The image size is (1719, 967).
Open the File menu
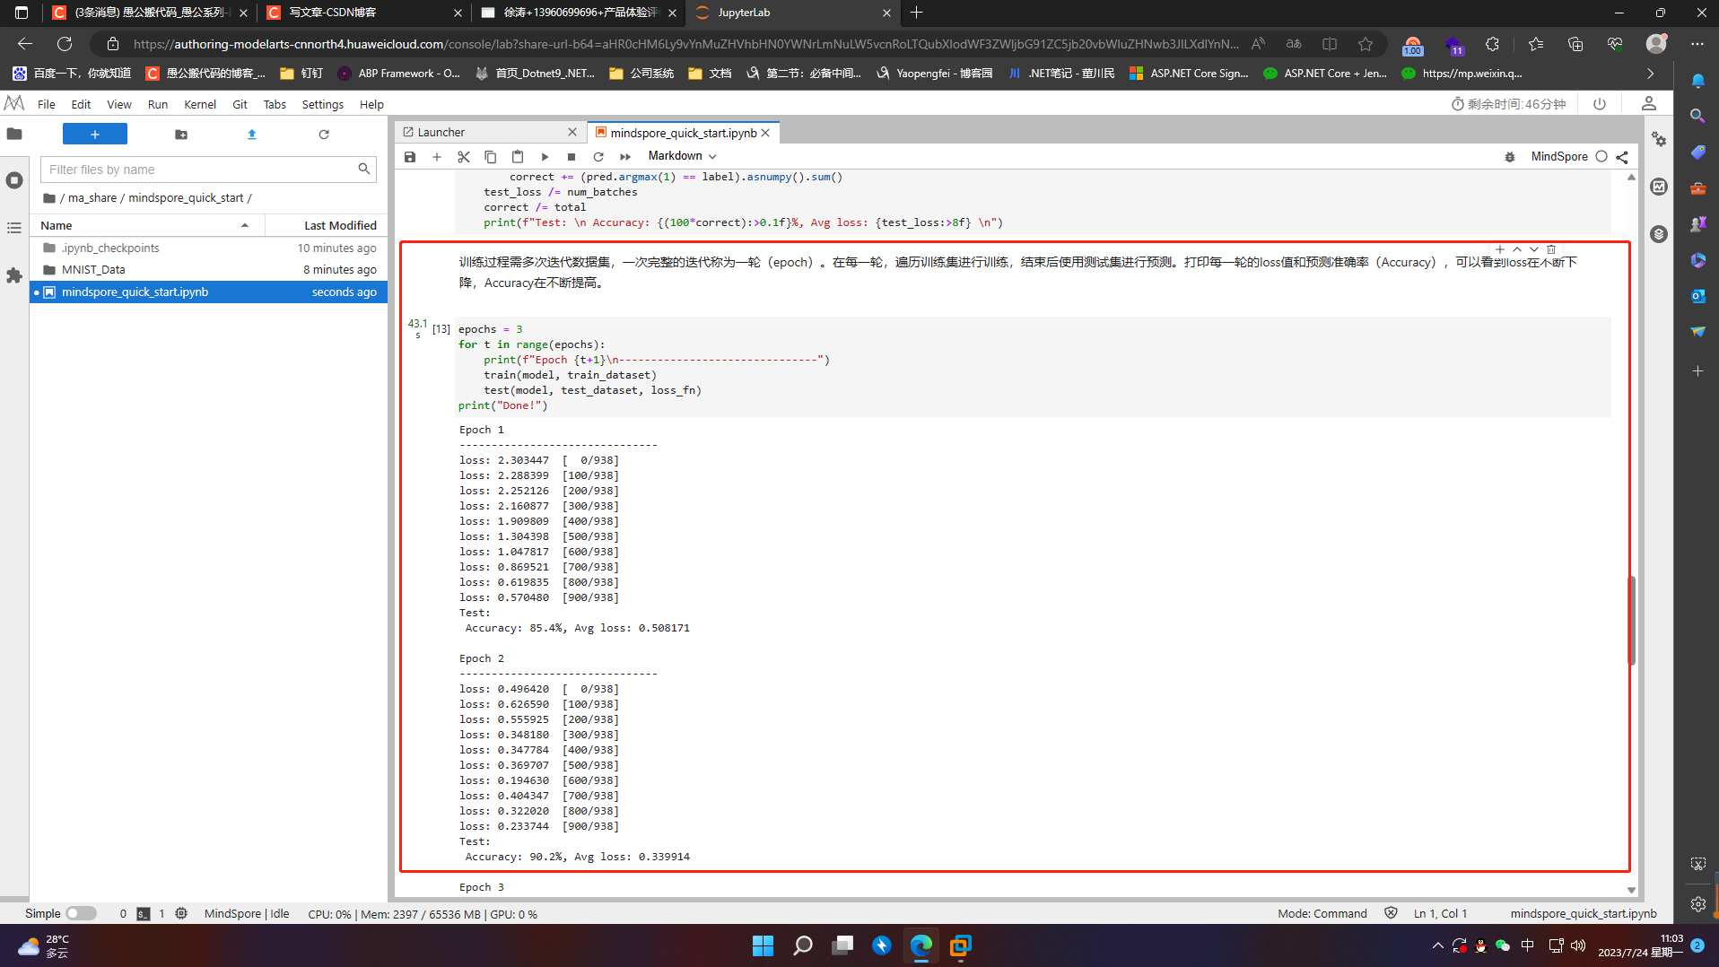[47, 104]
